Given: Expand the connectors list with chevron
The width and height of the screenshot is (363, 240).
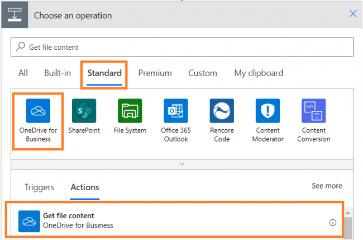Looking at the screenshot, I should [x=182, y=164].
